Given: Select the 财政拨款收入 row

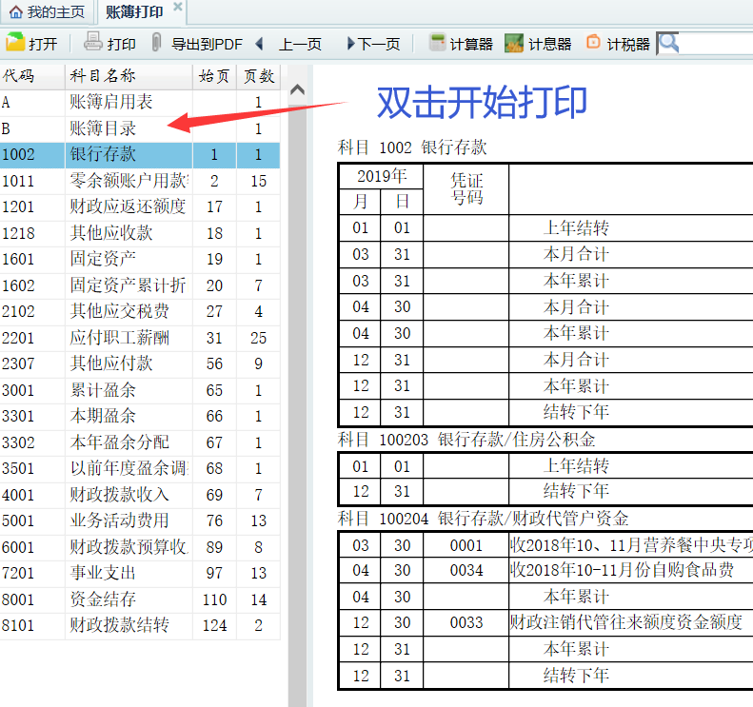Looking at the screenshot, I should tap(140, 495).
